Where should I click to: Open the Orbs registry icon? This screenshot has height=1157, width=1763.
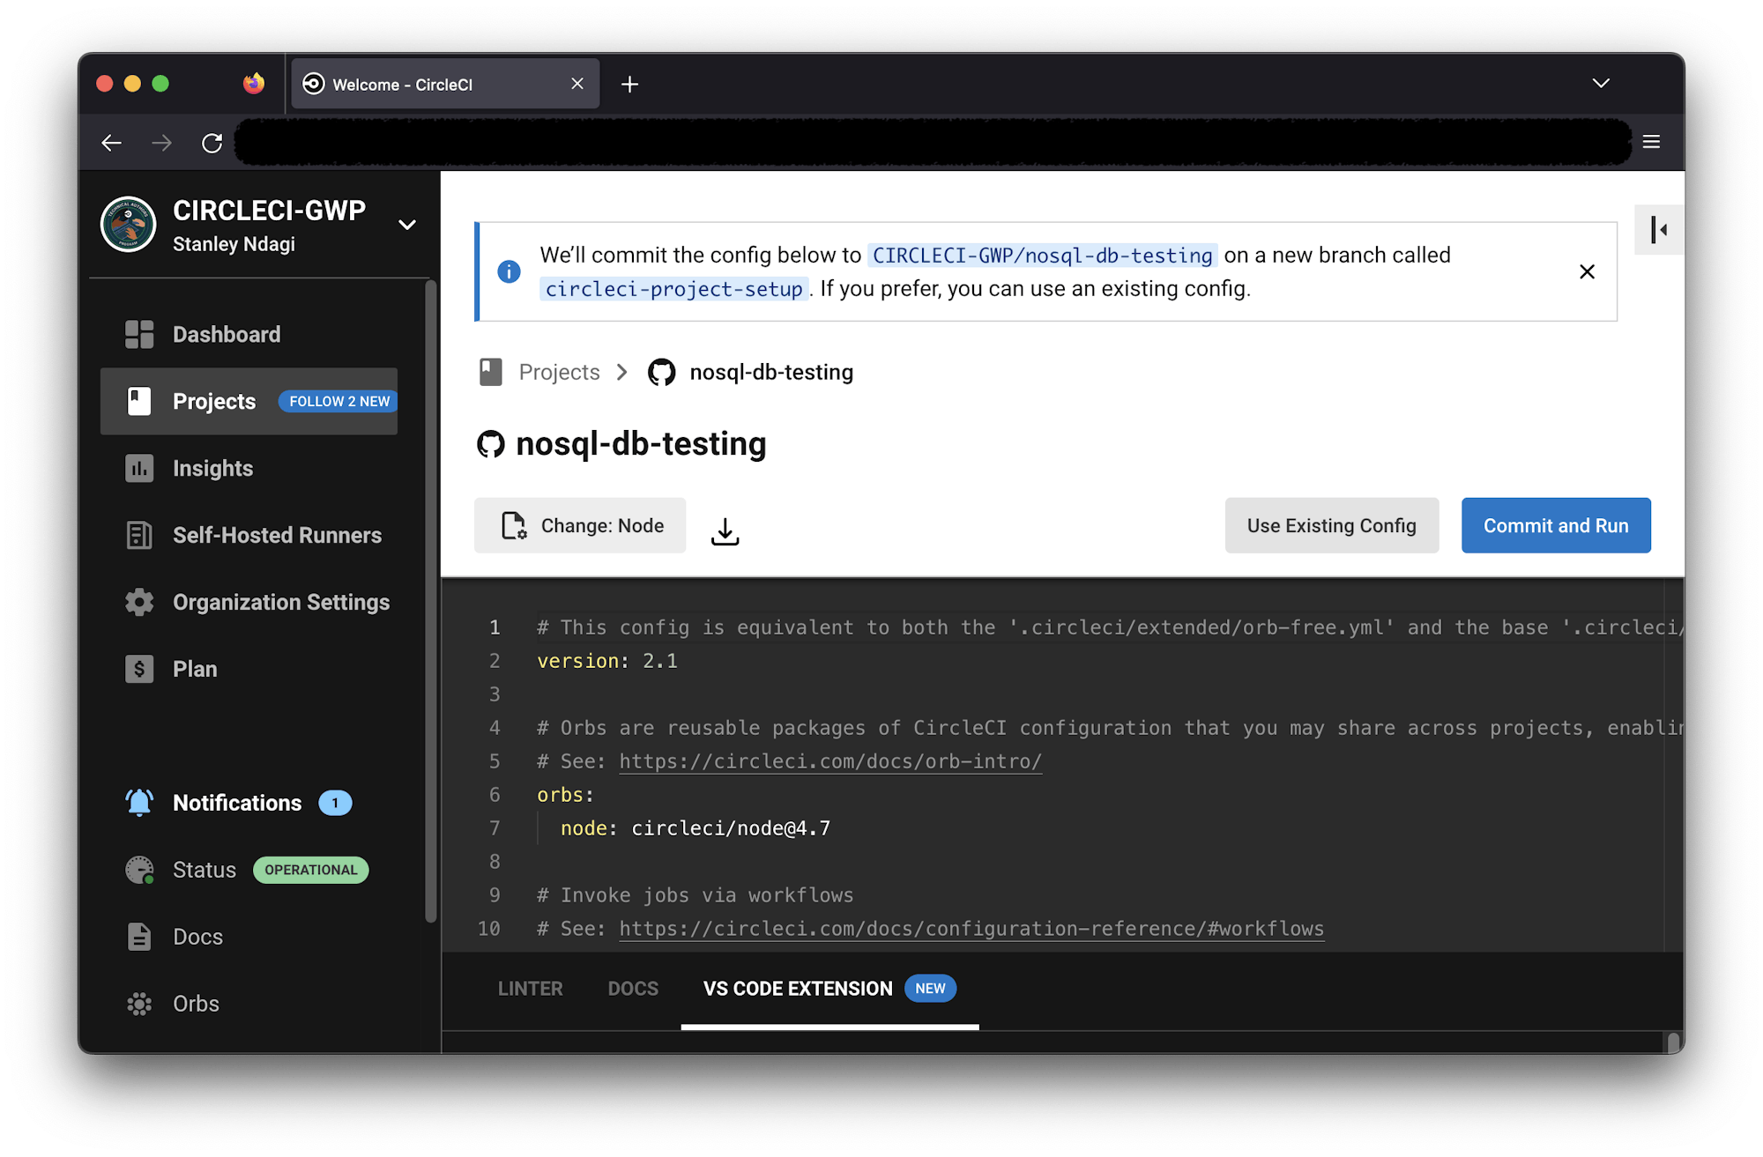tap(139, 1004)
